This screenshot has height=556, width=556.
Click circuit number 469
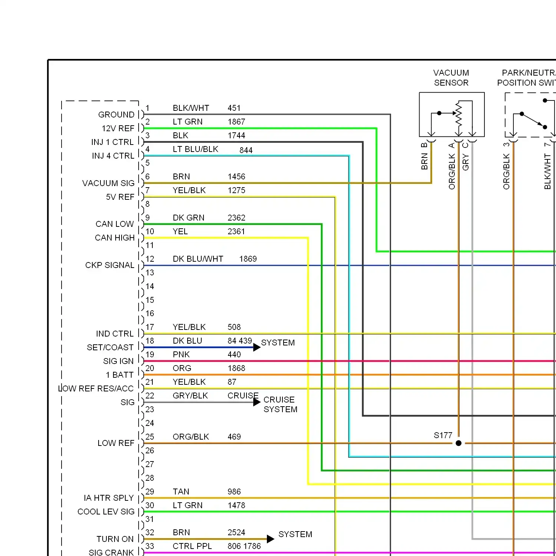coord(234,437)
